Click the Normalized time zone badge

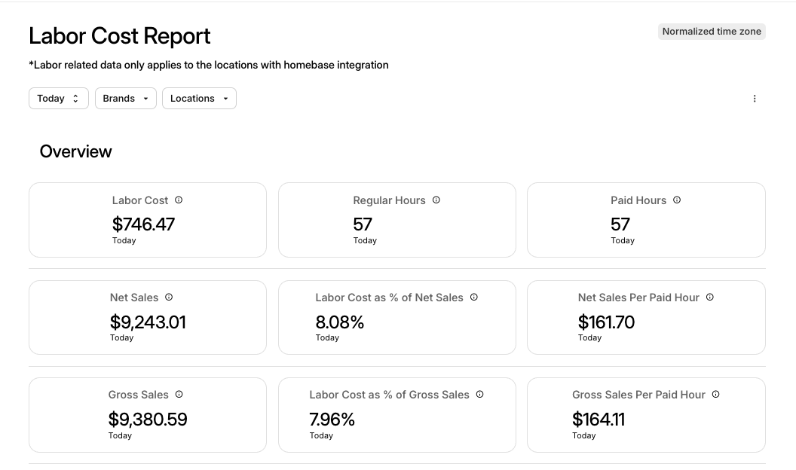click(712, 32)
